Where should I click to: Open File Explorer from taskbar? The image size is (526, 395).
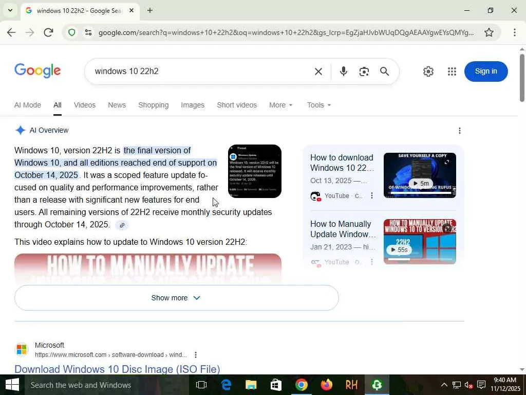point(251,385)
